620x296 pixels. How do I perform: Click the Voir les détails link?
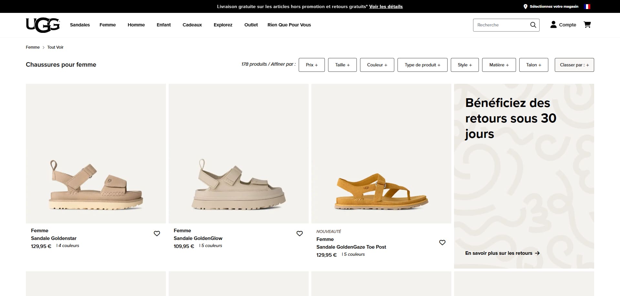386,6
